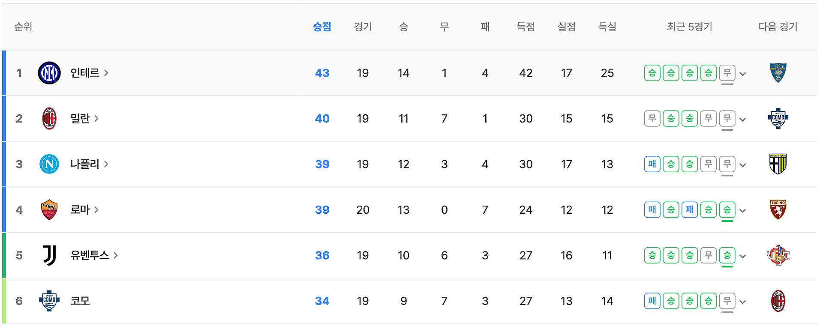This screenshot has height=329, width=823.
Task: Sort table by 승점 column
Action: 322,27
